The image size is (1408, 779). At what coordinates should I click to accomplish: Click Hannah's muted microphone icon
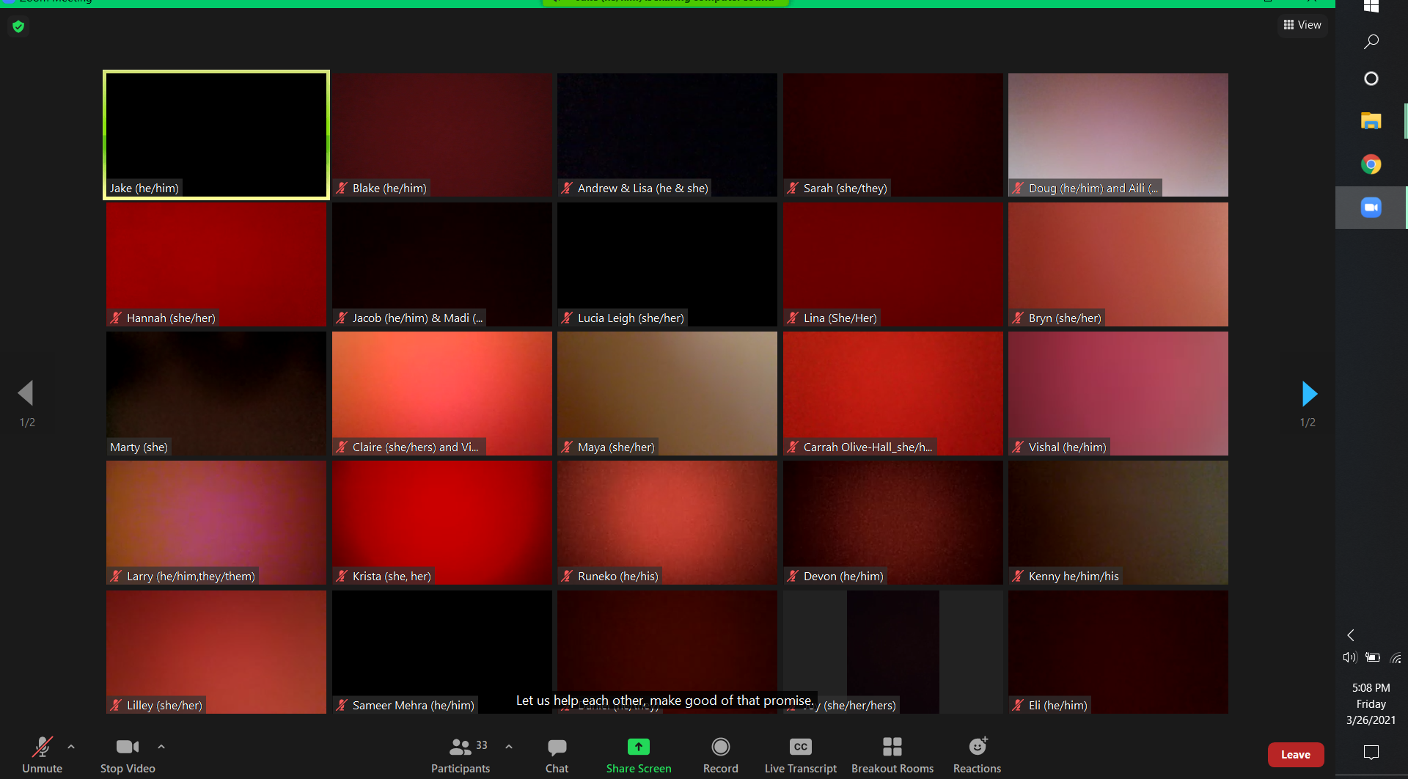tap(116, 318)
